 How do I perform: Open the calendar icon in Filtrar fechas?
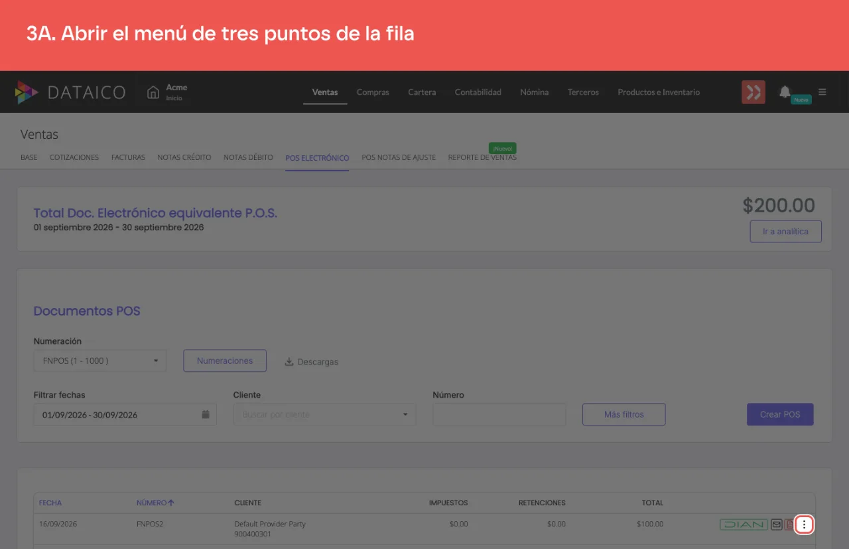point(206,414)
